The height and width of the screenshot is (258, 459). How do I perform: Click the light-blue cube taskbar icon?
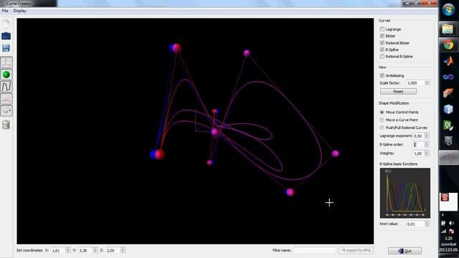point(448,109)
